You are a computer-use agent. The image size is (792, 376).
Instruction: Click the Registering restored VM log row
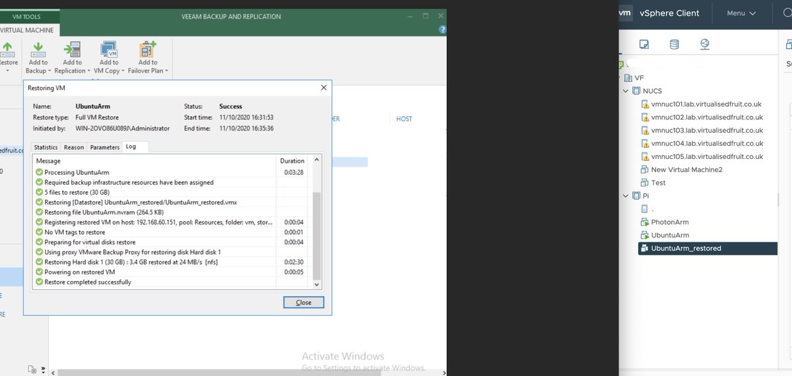click(172, 222)
